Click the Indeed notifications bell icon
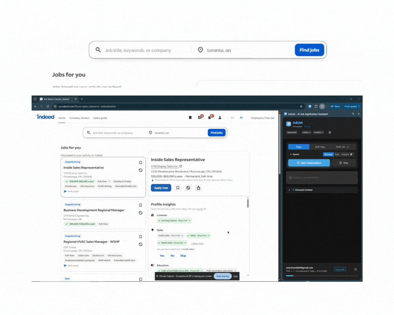The image size is (394, 315). 210,118
